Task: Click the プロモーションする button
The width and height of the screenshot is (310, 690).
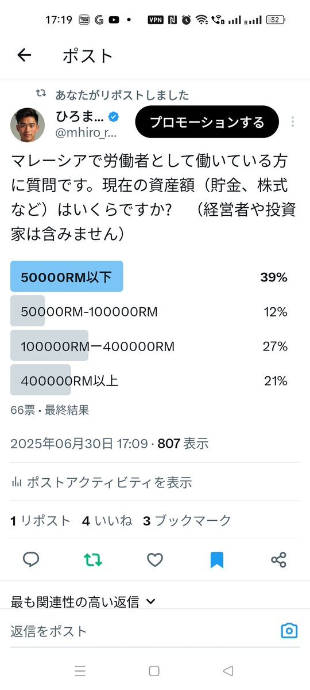Action: (207, 122)
